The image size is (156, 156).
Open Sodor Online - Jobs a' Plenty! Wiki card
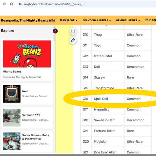(27, 141)
